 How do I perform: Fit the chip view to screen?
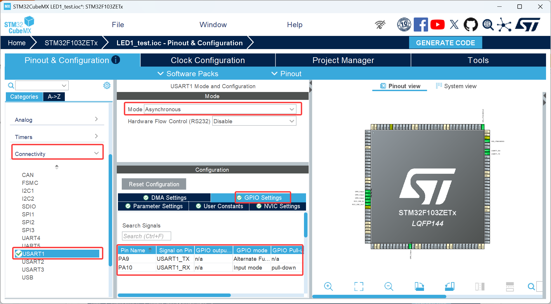[x=359, y=286]
